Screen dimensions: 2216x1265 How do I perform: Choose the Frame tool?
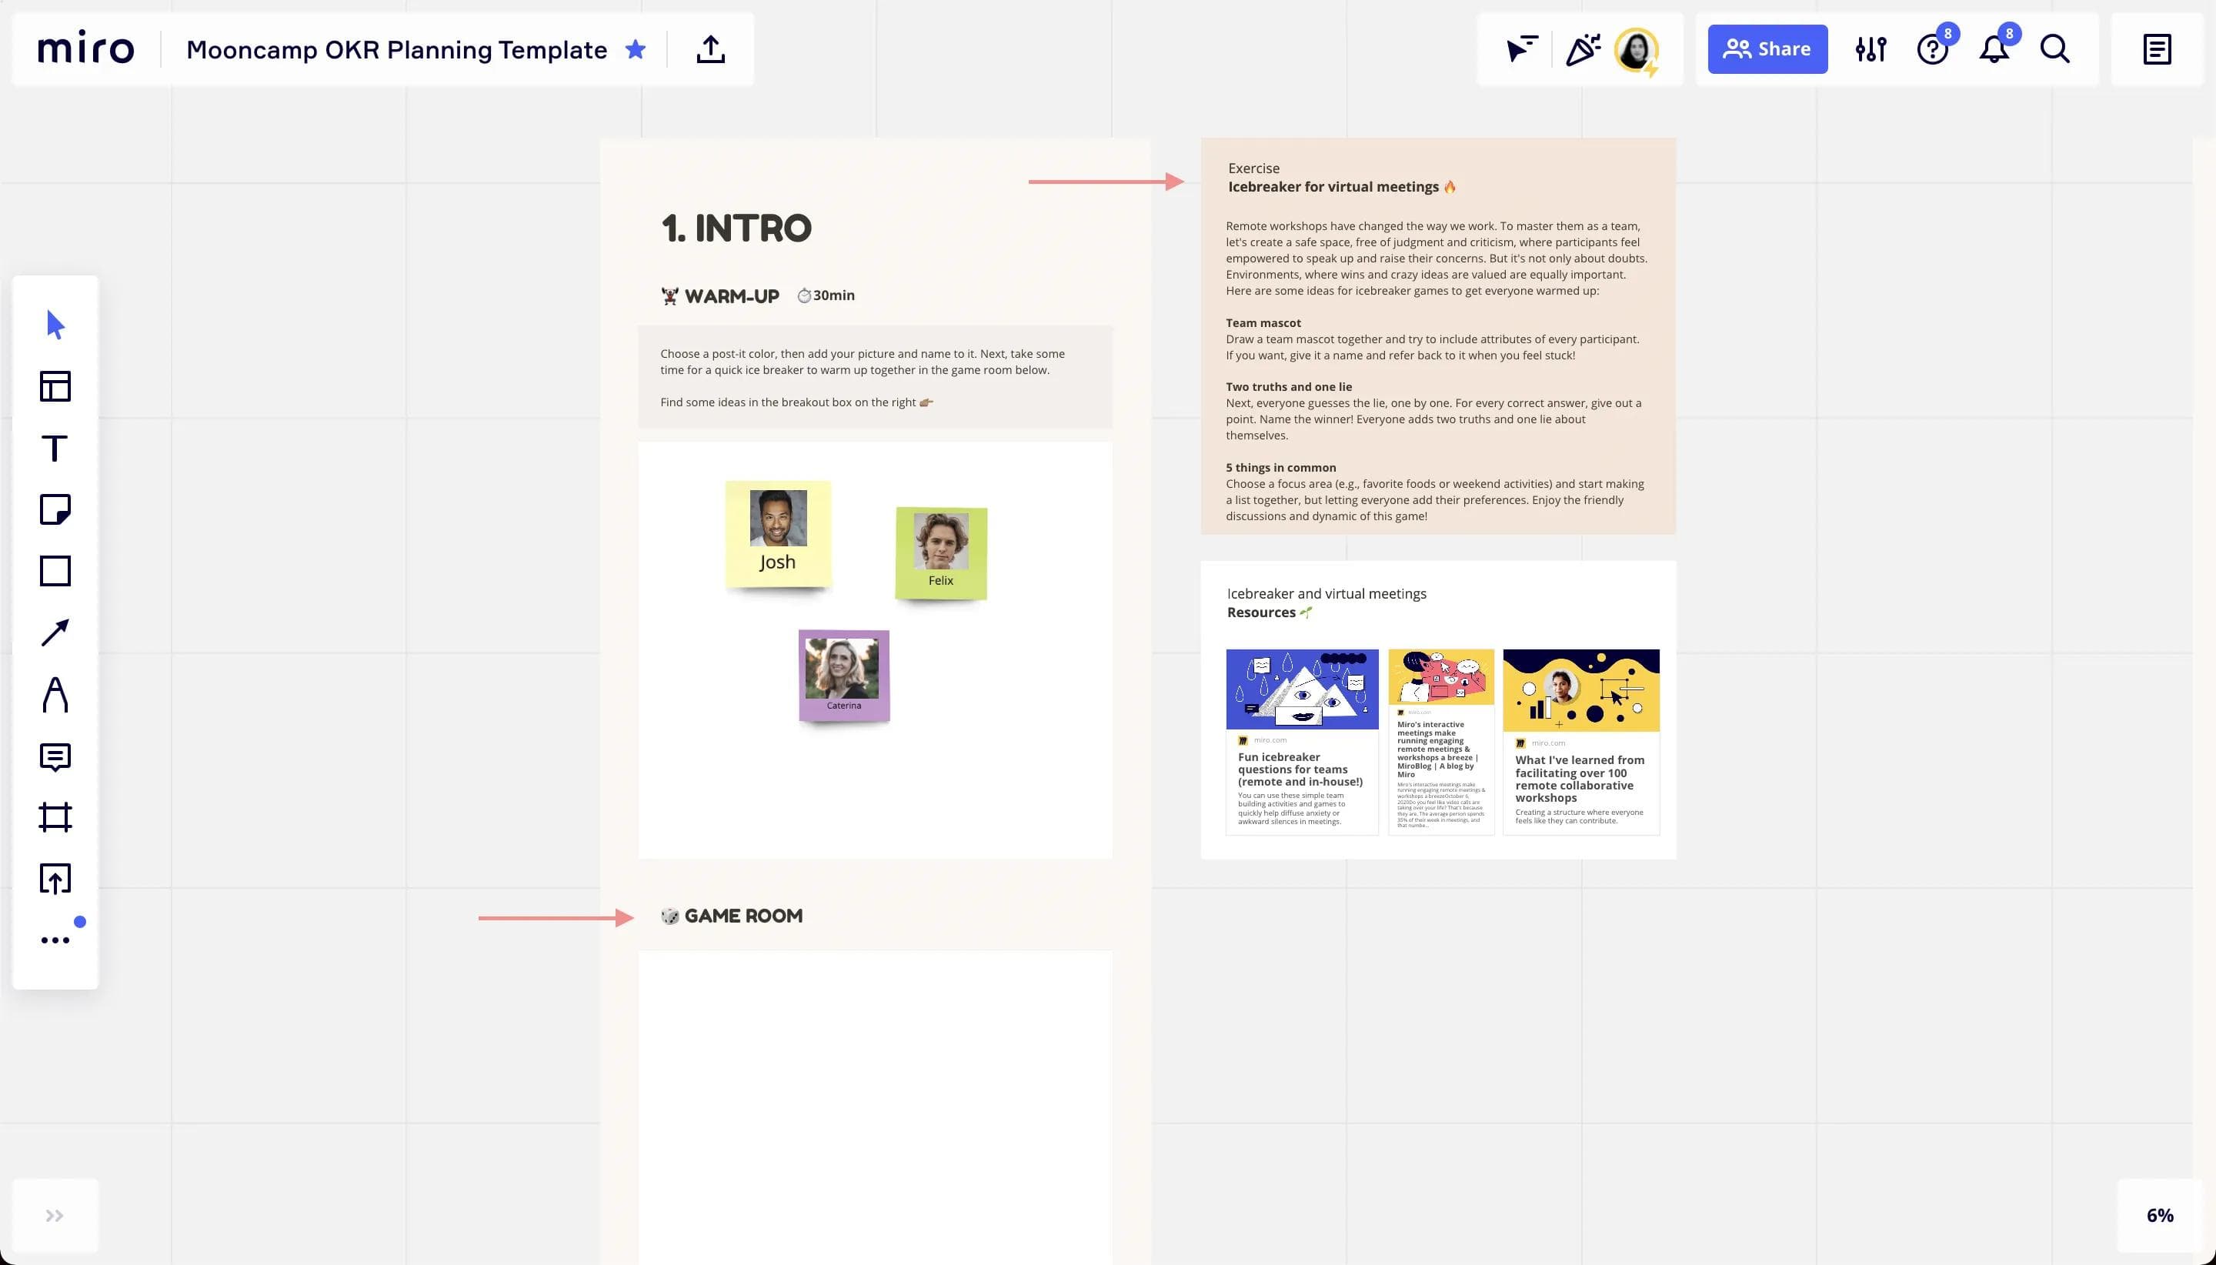click(55, 818)
